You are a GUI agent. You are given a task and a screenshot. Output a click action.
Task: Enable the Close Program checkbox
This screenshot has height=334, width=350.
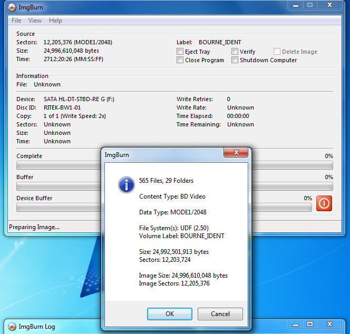[180, 60]
